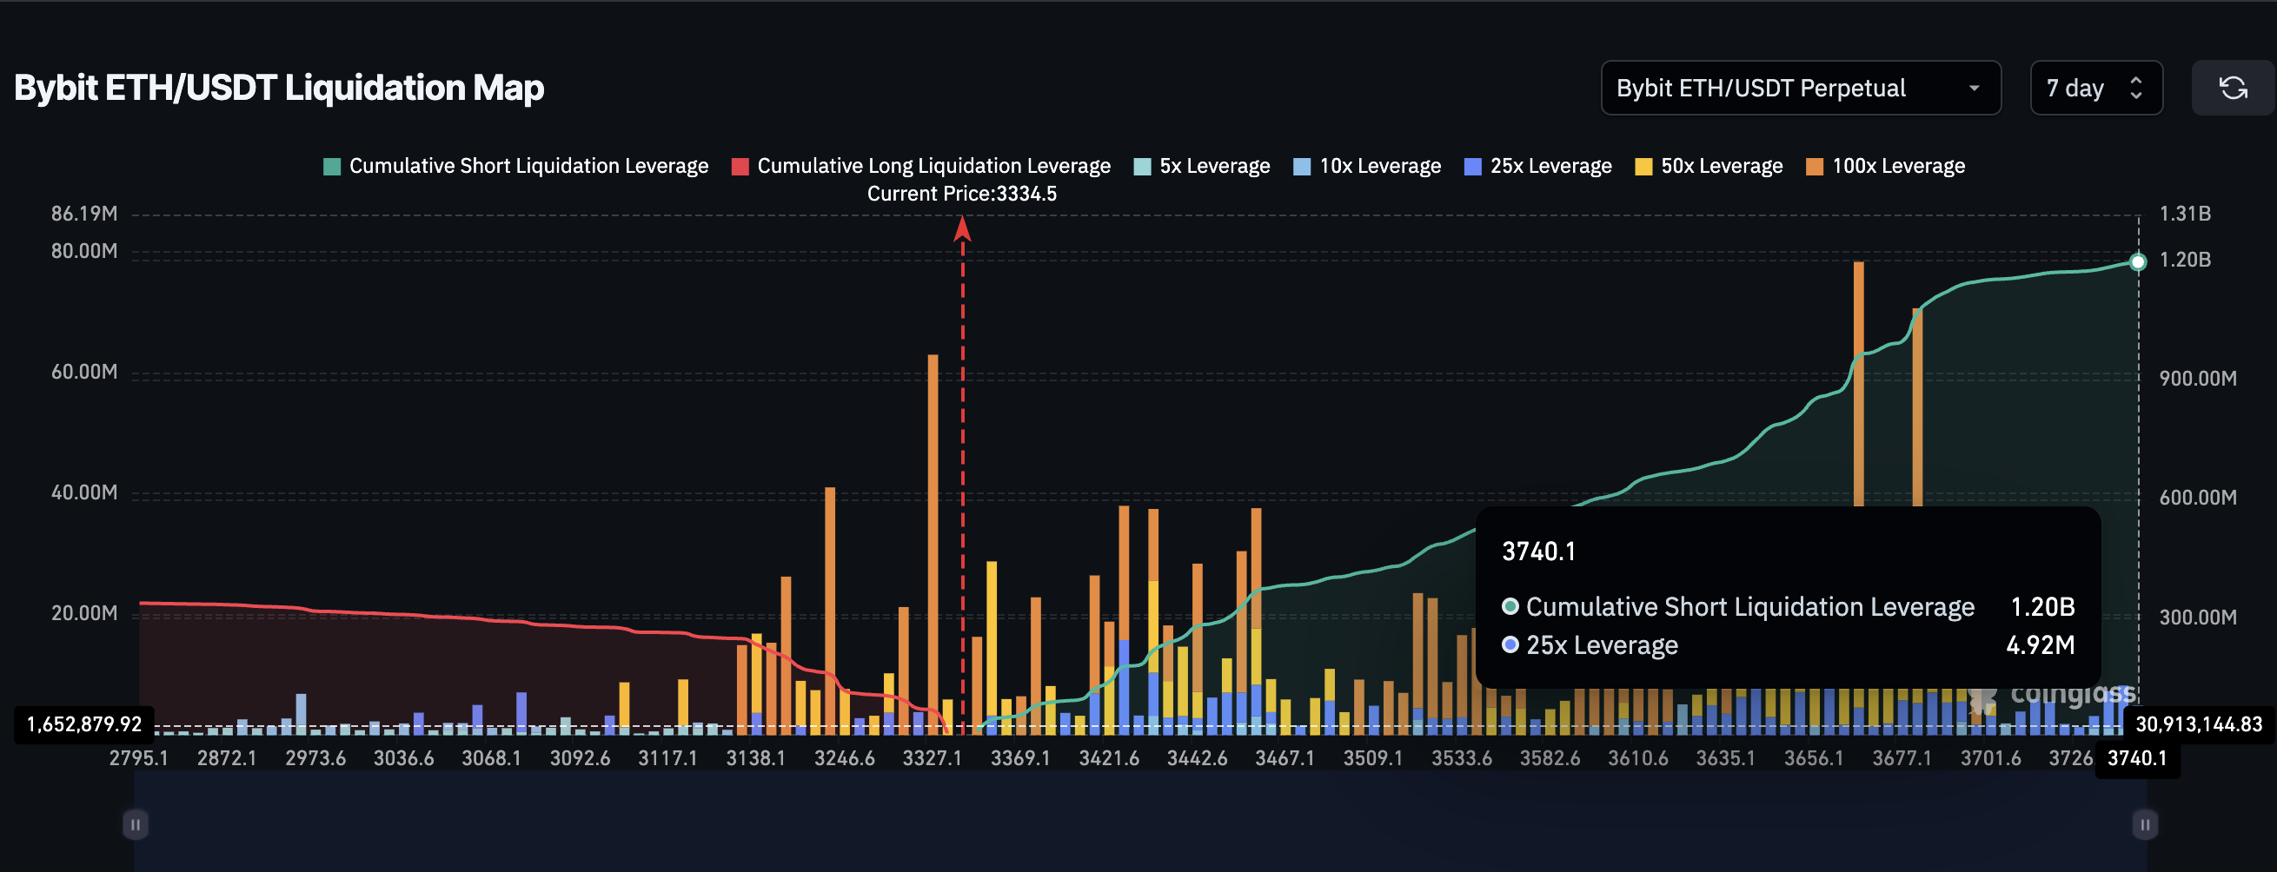Click the up stepper chevron beside 7 day
The width and height of the screenshot is (2277, 872).
pyautogui.click(x=2137, y=81)
